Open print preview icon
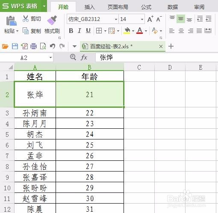The height and width of the screenshot is (213, 218). (x=43, y=46)
